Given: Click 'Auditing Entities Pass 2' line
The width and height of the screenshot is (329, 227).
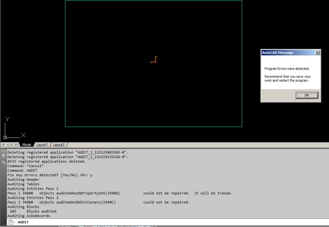Looking at the screenshot, I should (33, 198).
